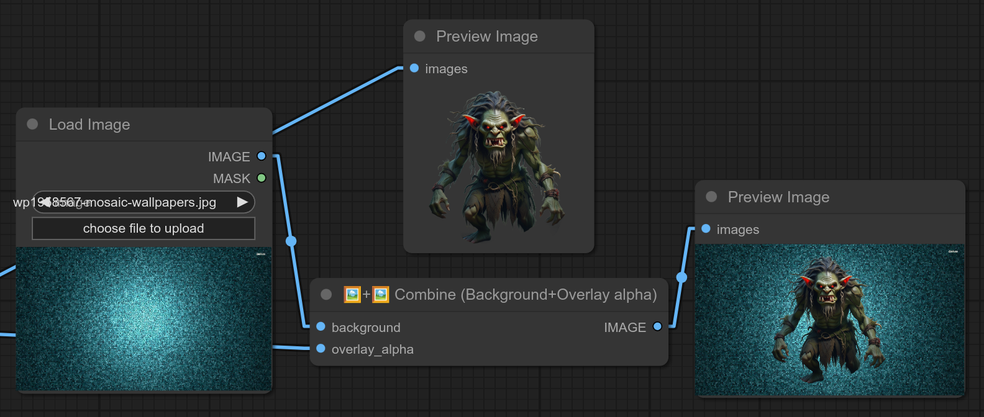Click the IMAGE output port on Load Image
984x417 pixels.
262,156
